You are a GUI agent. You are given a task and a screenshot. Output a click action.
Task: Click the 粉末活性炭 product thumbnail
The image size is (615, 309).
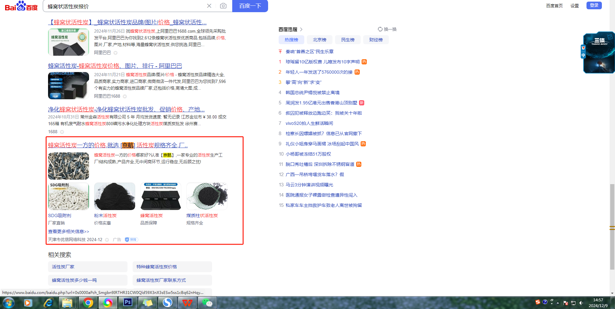click(115, 196)
